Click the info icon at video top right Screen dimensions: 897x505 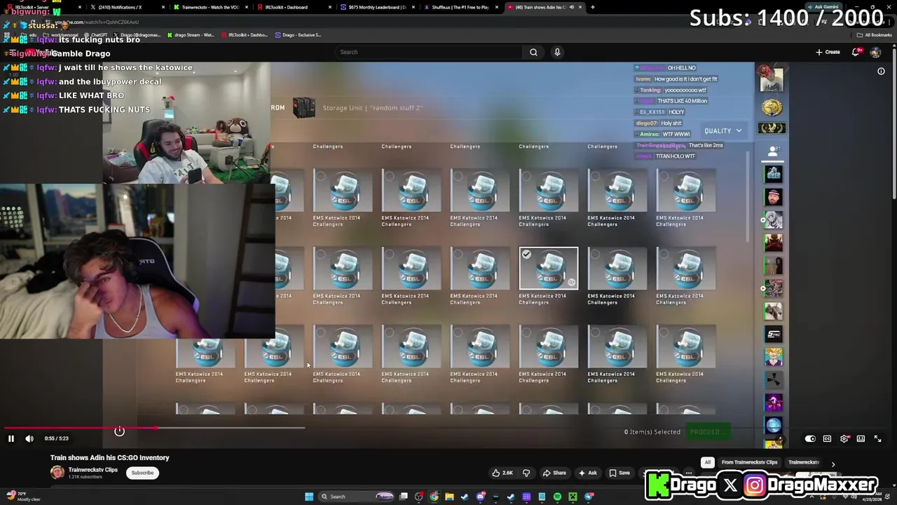click(x=881, y=72)
